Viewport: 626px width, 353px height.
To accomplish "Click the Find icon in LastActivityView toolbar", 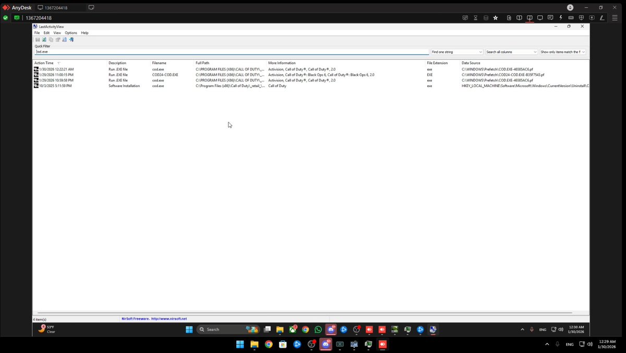I will (x=64, y=40).
